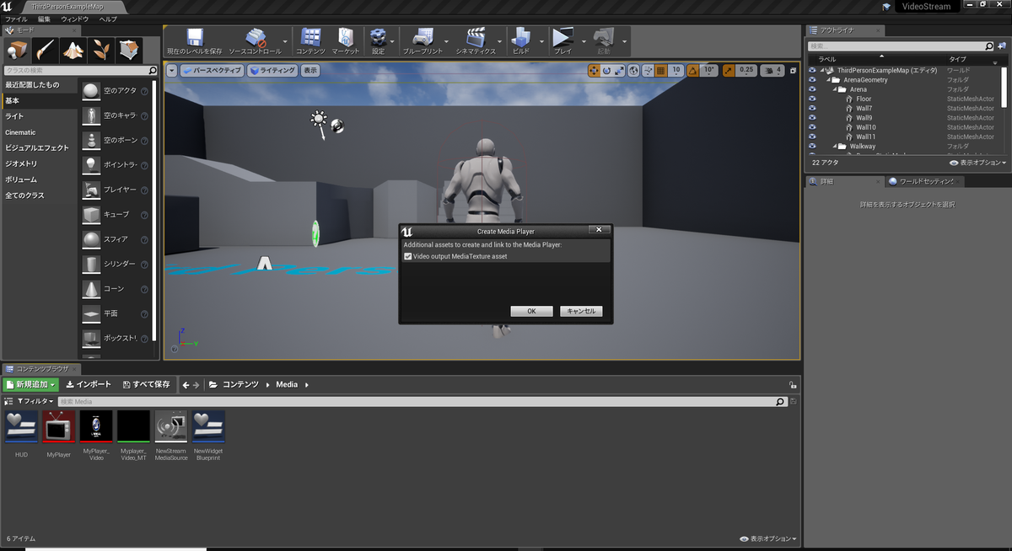Select the NewStreamMediaSource asset
Viewport: 1012px width, 551px height.
170,426
